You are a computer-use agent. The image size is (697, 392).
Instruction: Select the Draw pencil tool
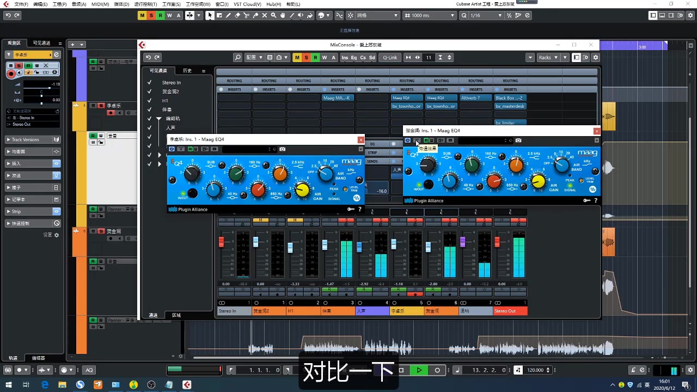click(228, 15)
